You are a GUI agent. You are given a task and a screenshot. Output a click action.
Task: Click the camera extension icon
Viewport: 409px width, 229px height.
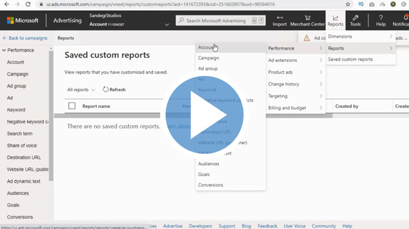point(372,4)
